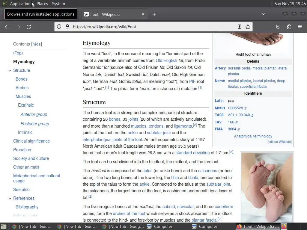Viewport: 307px width, 230px height.
Task: Click the padlock site security icon
Action: tap(67, 27)
